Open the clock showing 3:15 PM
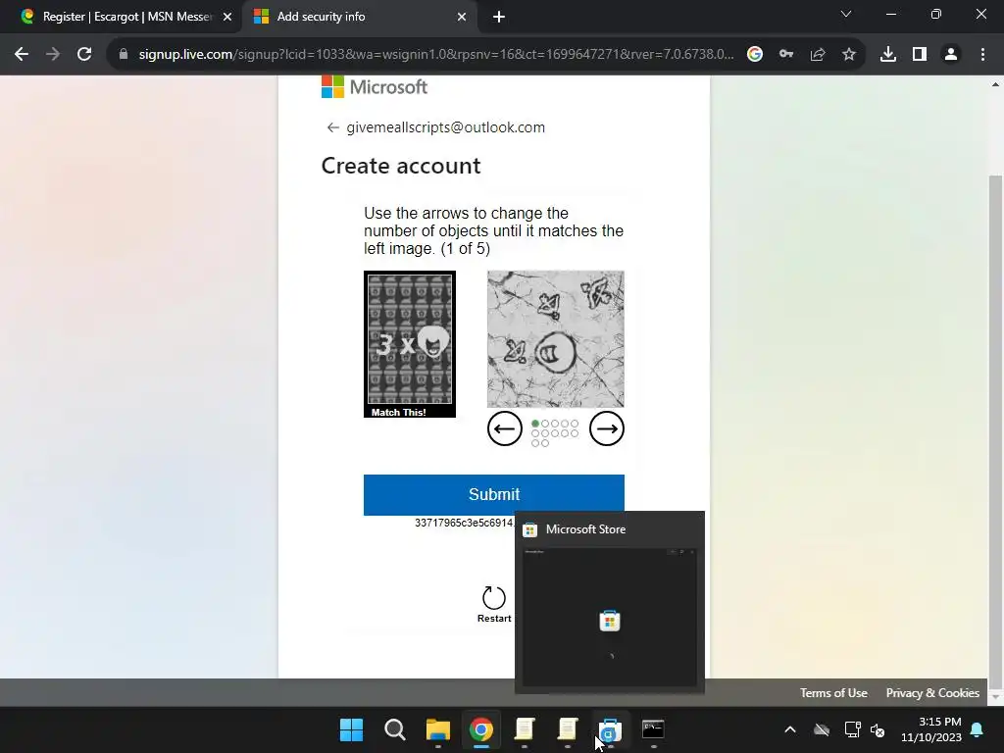 point(931,729)
